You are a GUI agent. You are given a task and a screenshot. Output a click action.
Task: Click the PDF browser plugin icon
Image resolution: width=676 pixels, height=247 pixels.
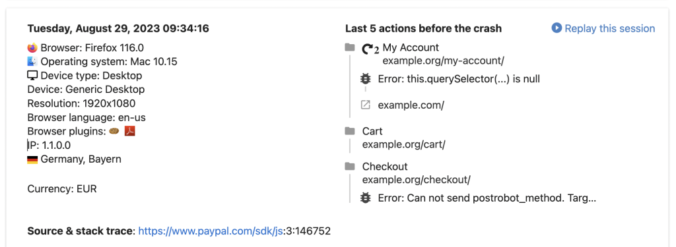[x=130, y=131]
